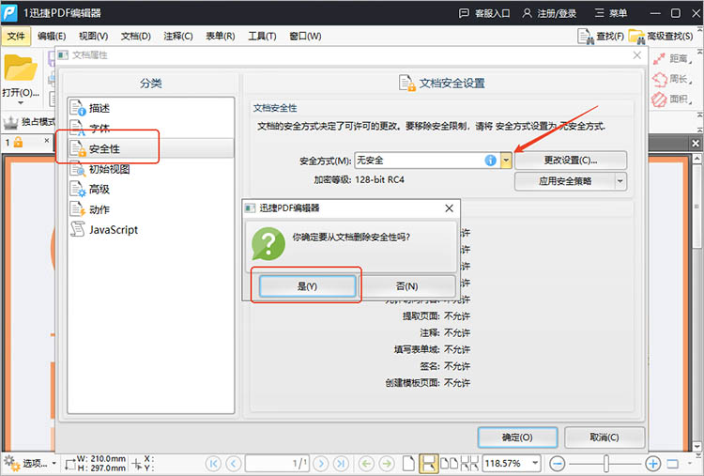Open the 窗口(W) menu
The image size is (704, 476).
click(x=305, y=36)
